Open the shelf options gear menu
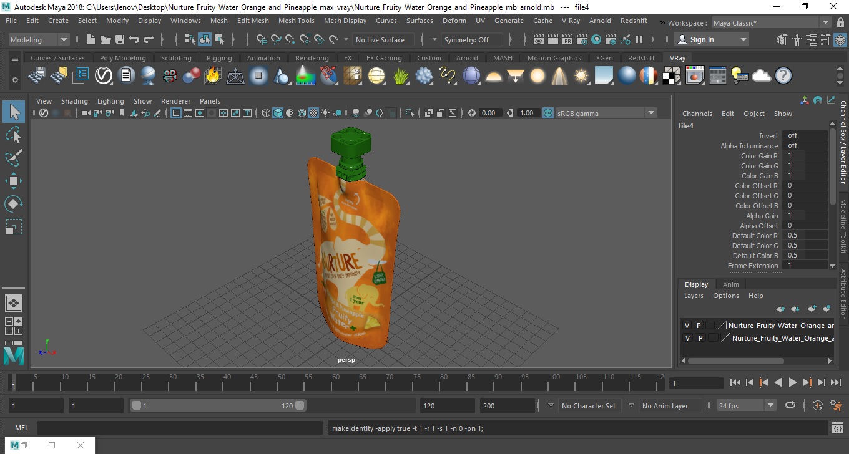 [15, 80]
